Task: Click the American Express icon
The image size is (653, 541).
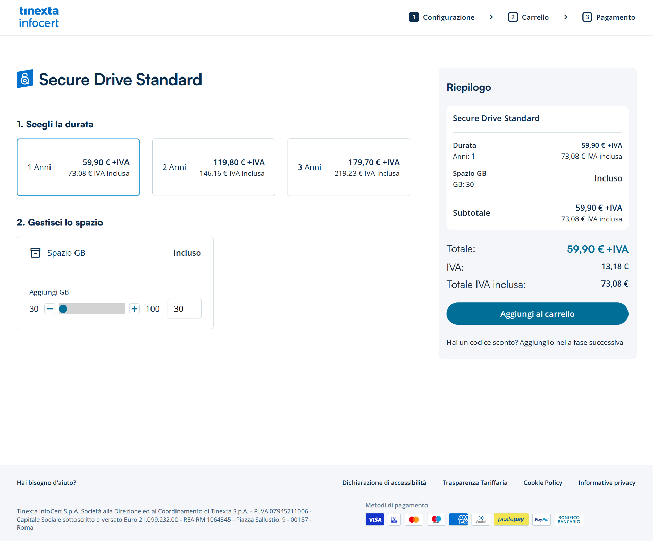Action: coord(459,519)
